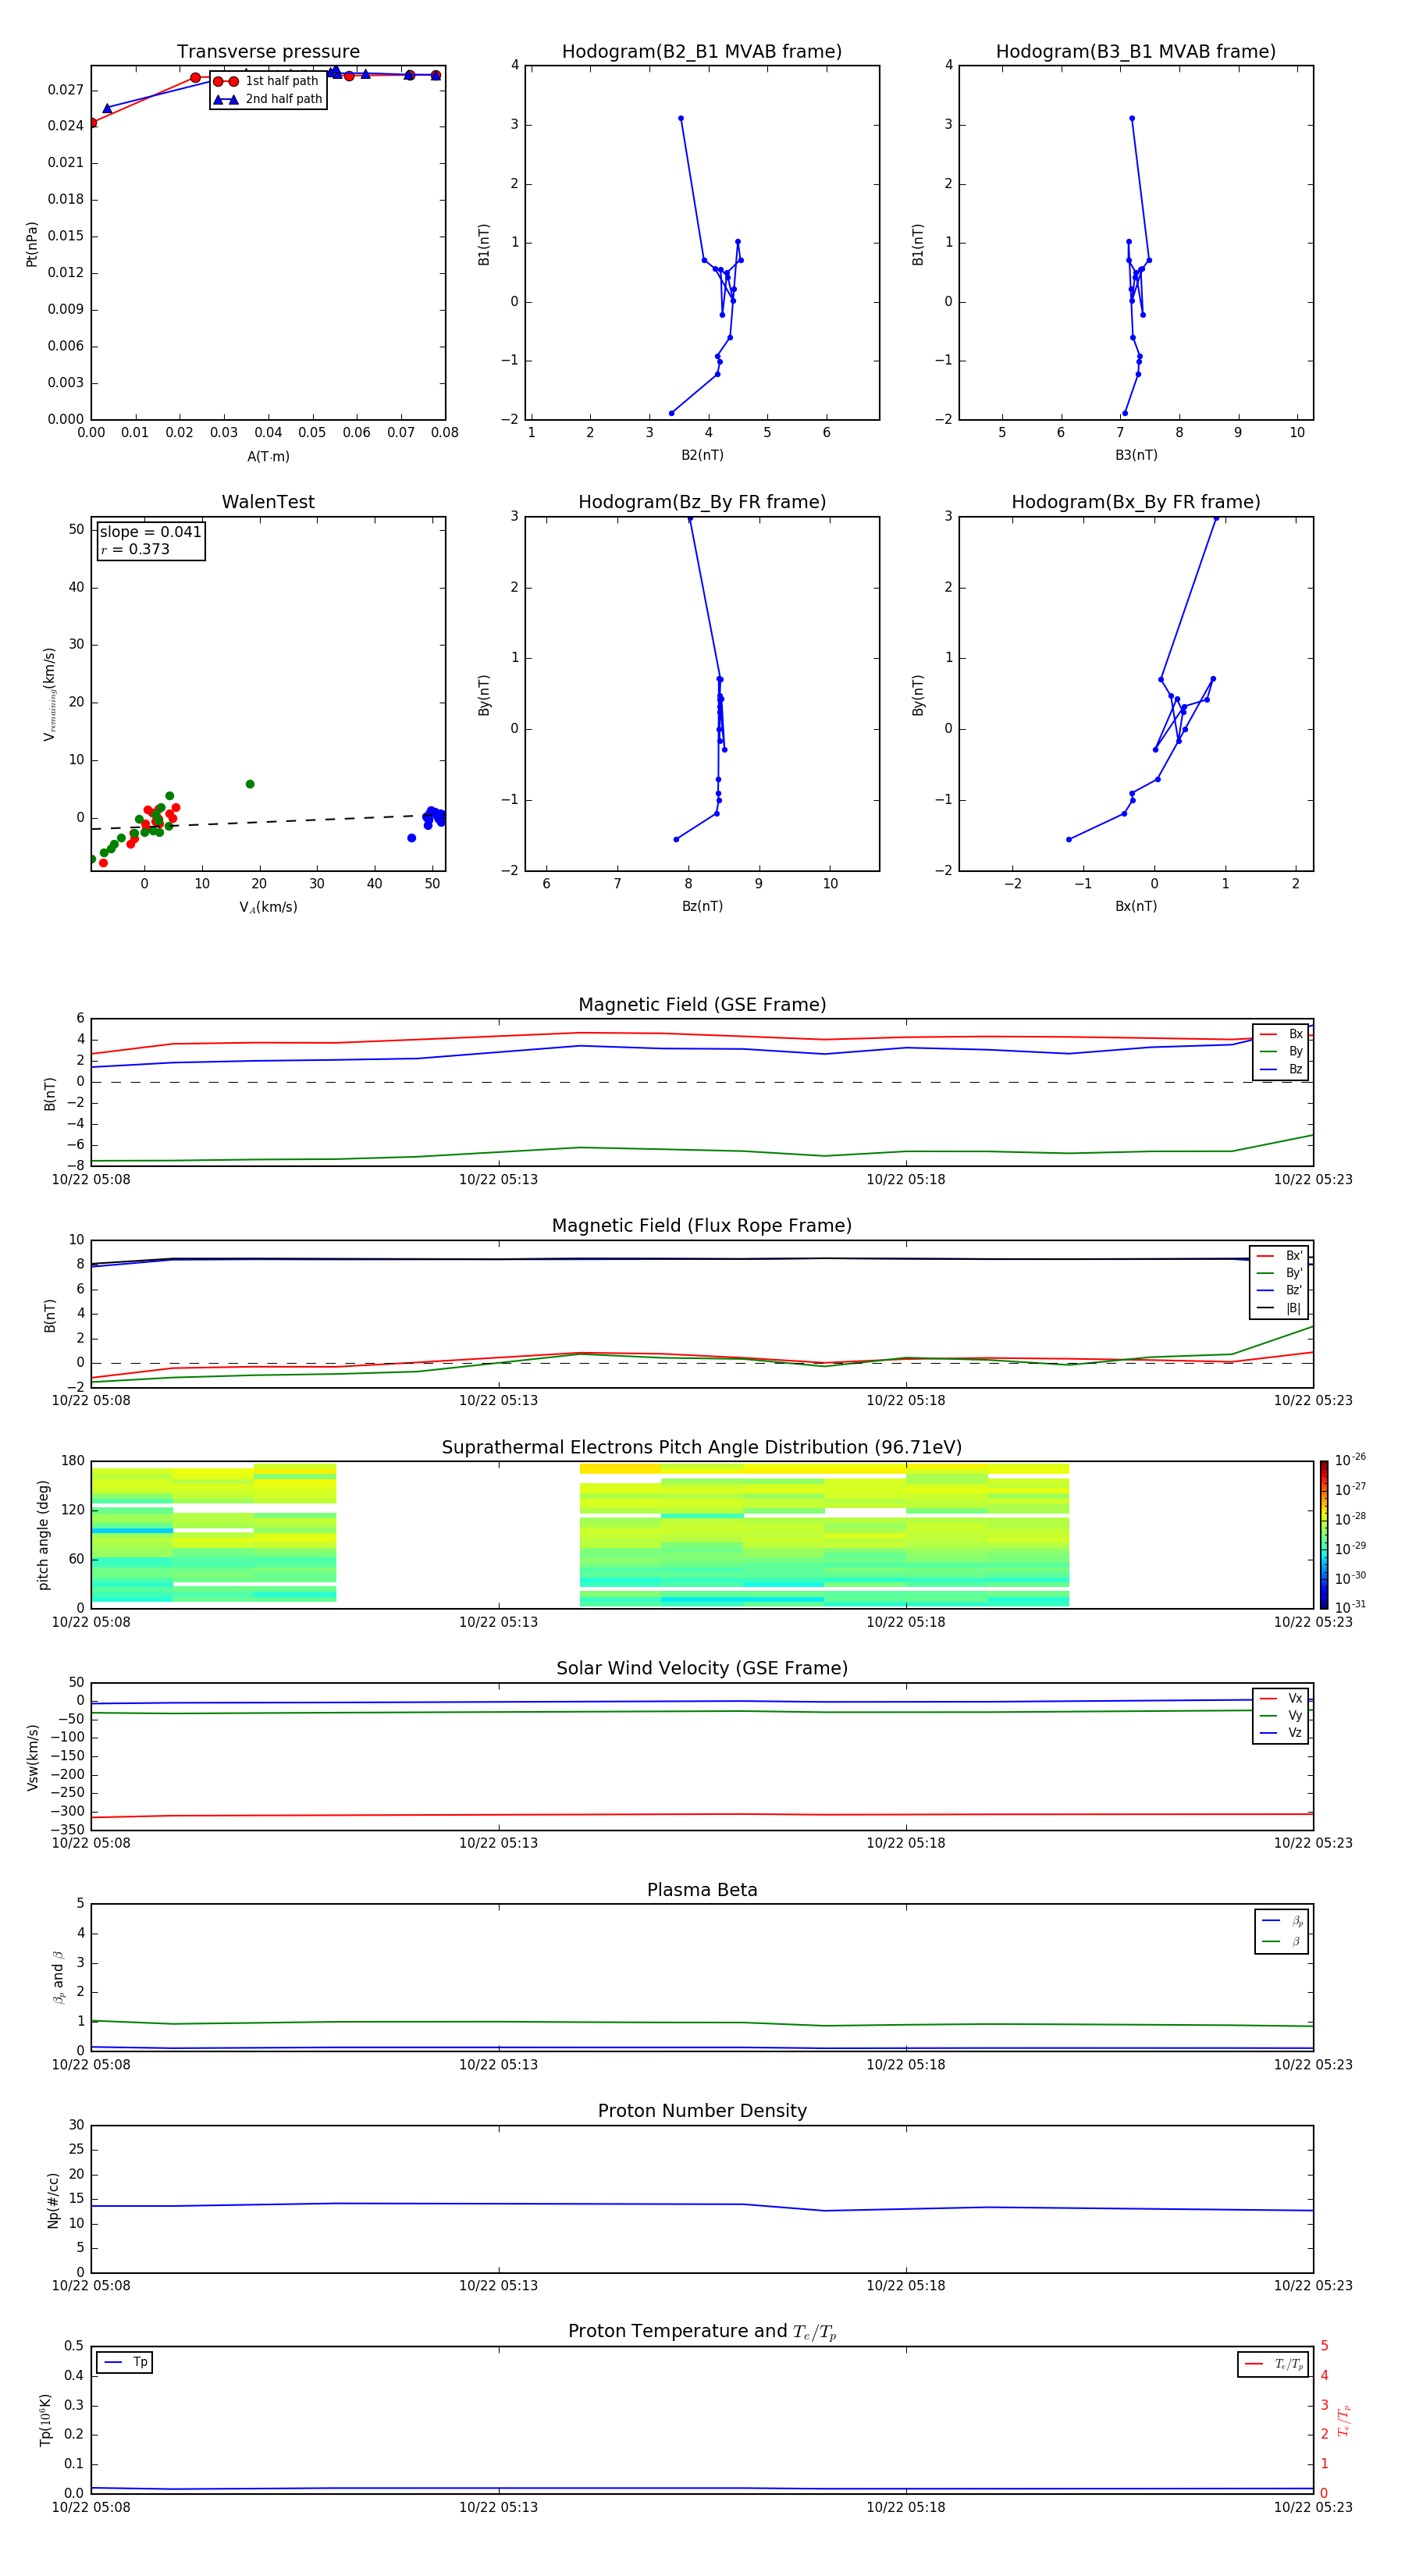Click the 'Bx' legend entry in GSE magnetic field
This screenshot has height=2576, width=1405.
point(1281,1034)
